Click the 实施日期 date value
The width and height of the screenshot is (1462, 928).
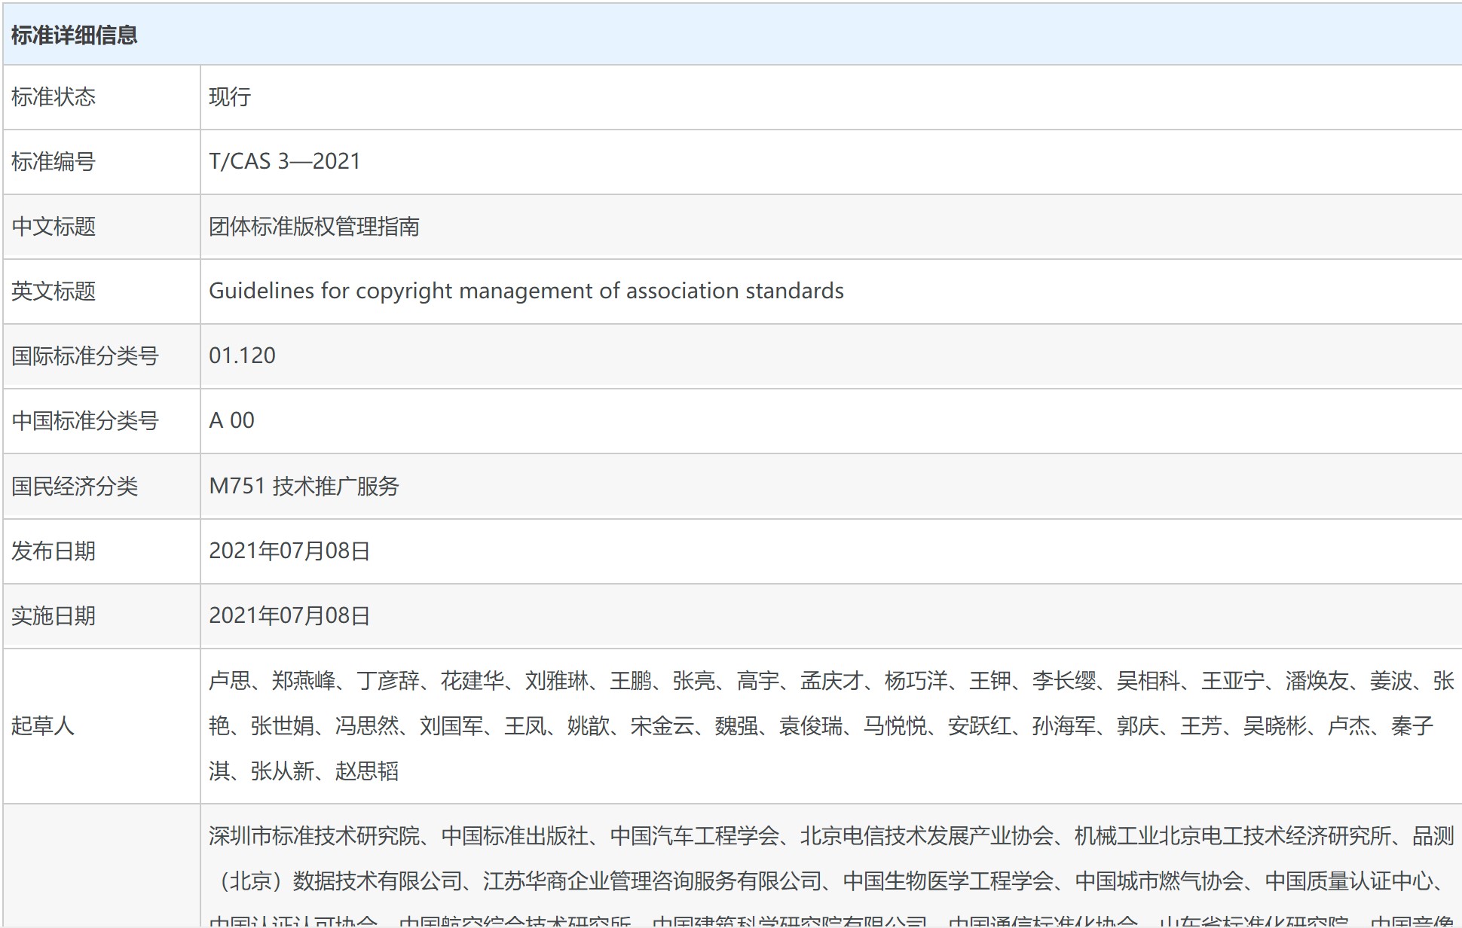(x=289, y=616)
